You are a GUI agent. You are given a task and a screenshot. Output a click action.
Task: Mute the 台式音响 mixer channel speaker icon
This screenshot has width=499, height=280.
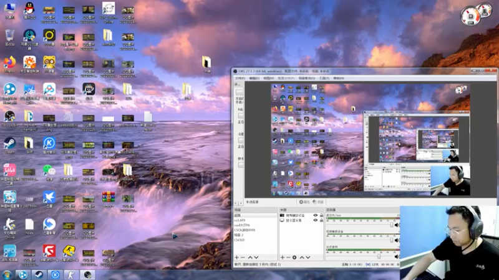397,256
